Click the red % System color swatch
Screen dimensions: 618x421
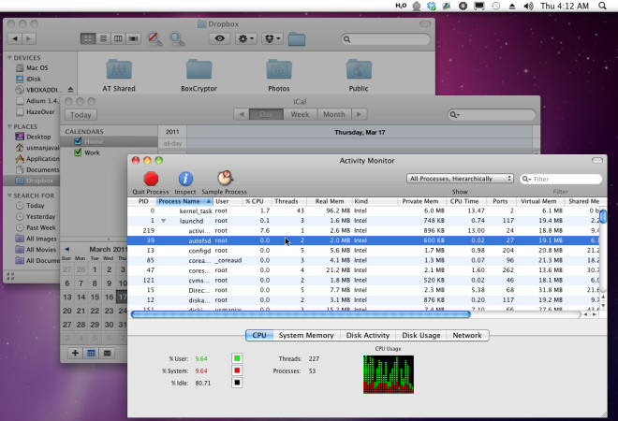click(237, 370)
